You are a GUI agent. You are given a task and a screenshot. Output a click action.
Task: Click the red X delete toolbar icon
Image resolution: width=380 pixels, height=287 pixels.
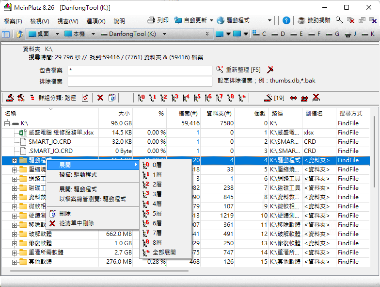pyautogui.click(x=100, y=98)
